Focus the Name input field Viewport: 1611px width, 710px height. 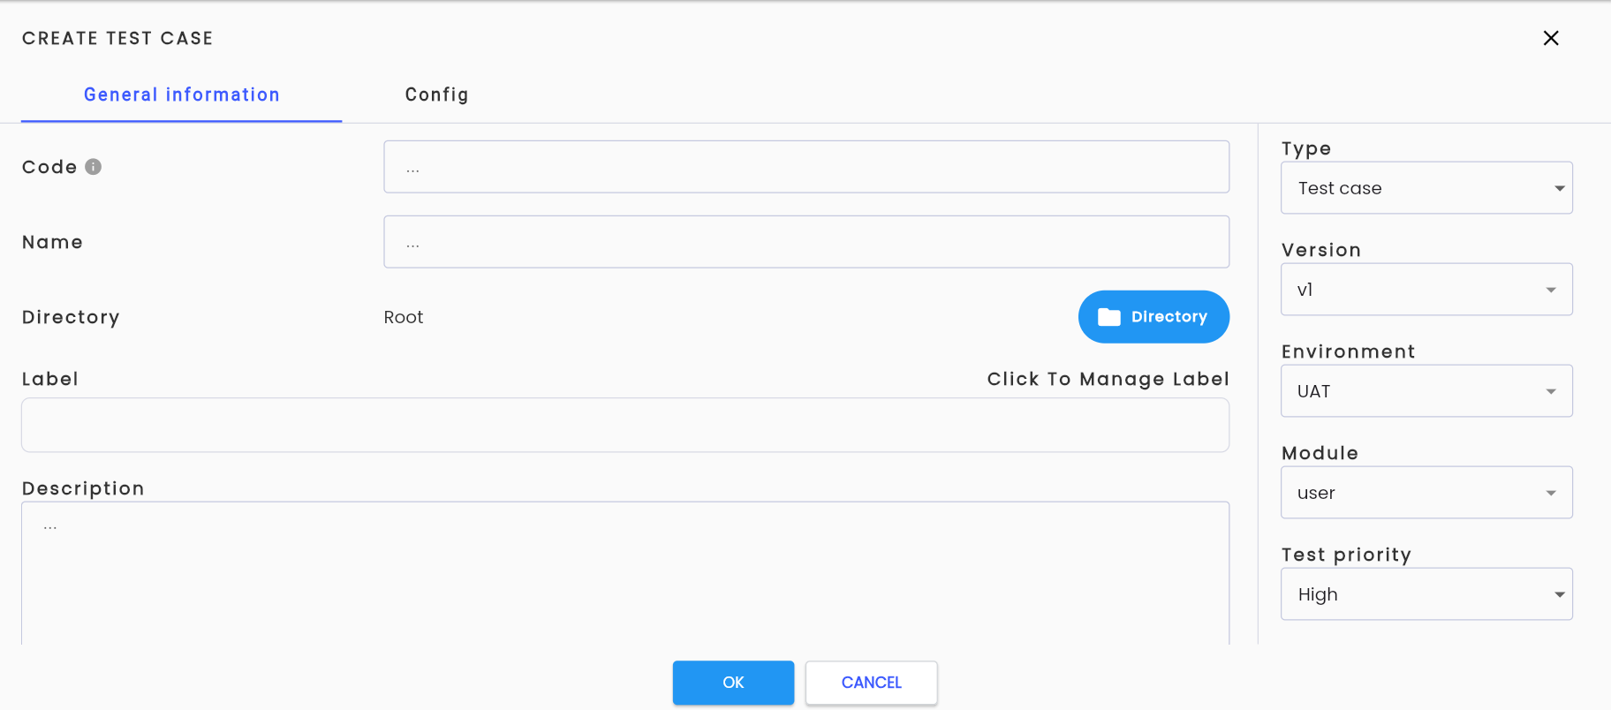(806, 242)
